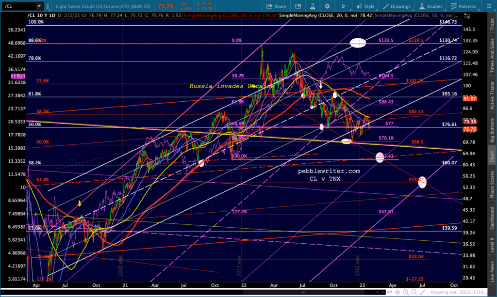
Task: Click the $60.07 Fibonacci level label
Action: click(x=449, y=163)
